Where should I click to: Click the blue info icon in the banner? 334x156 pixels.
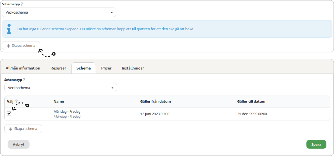tap(9, 29)
